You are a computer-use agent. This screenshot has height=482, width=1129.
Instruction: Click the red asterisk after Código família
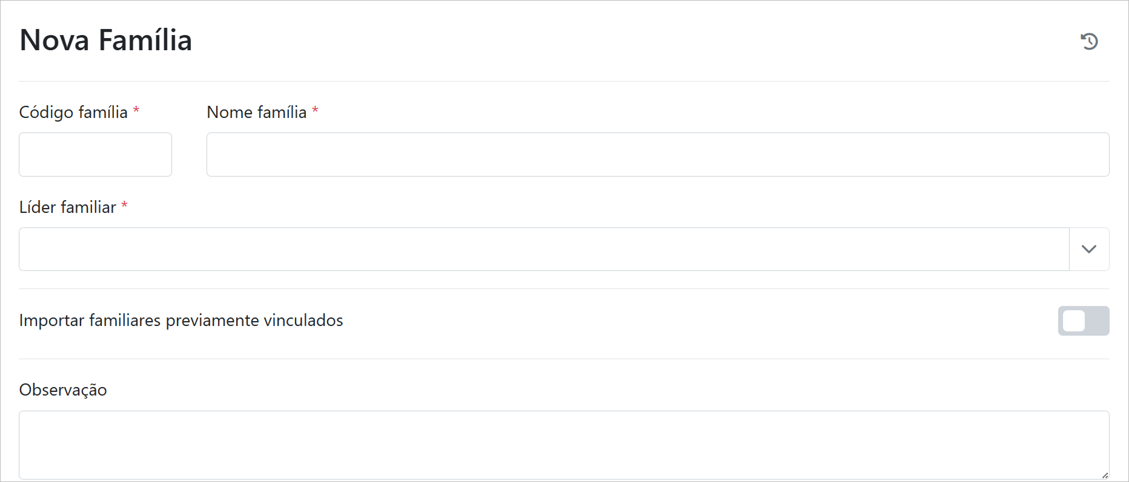pyautogui.click(x=136, y=110)
